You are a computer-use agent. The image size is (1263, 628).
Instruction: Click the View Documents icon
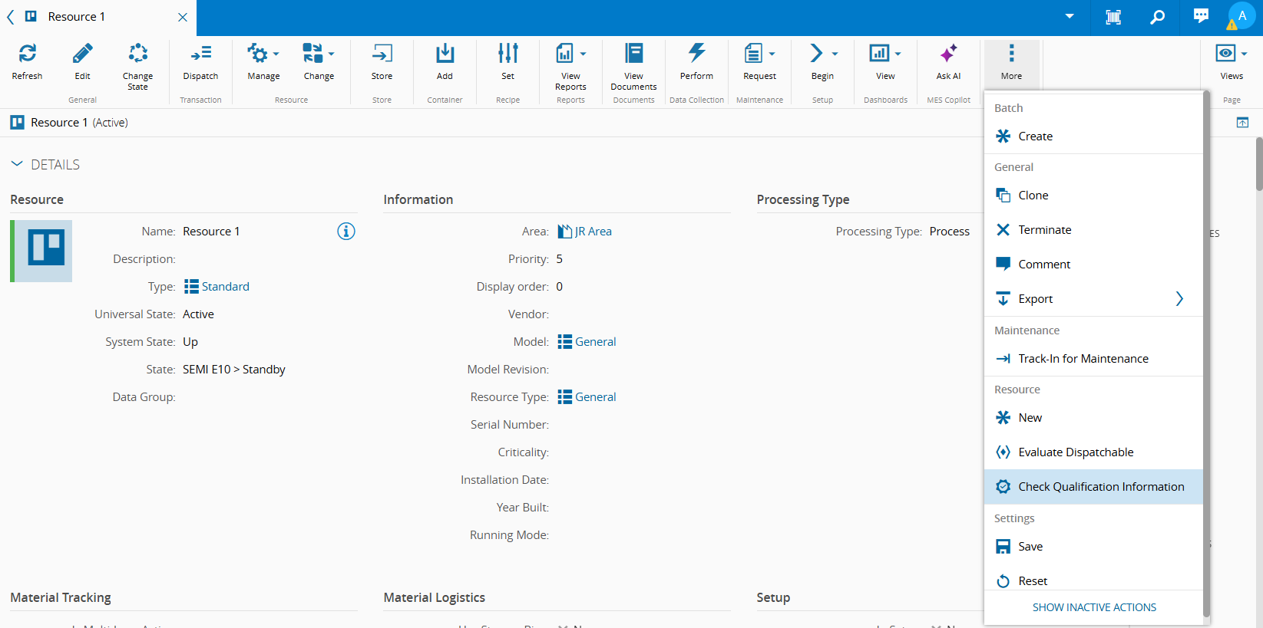[x=633, y=54]
